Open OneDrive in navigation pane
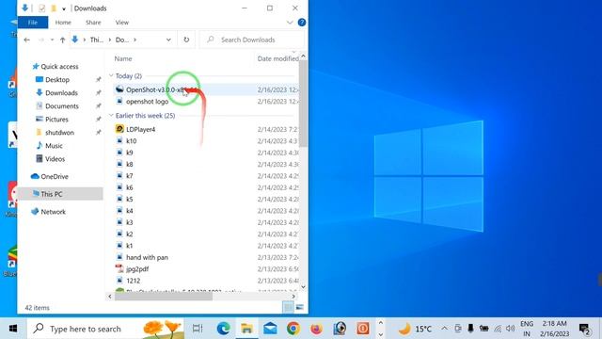The height and width of the screenshot is (339, 602). [55, 176]
